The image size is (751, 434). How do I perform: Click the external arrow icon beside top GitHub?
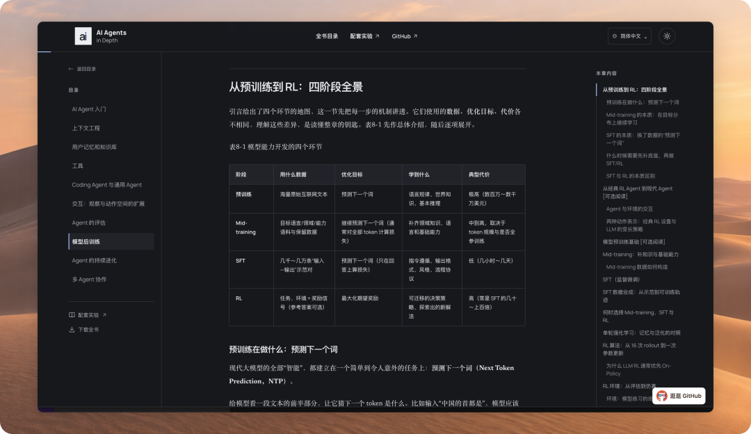click(415, 36)
